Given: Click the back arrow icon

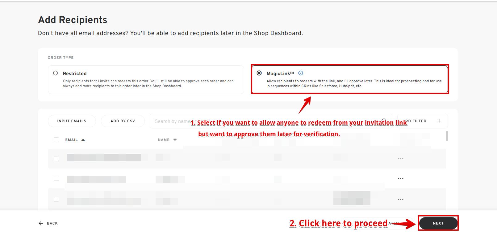Looking at the screenshot, I should click(41, 223).
